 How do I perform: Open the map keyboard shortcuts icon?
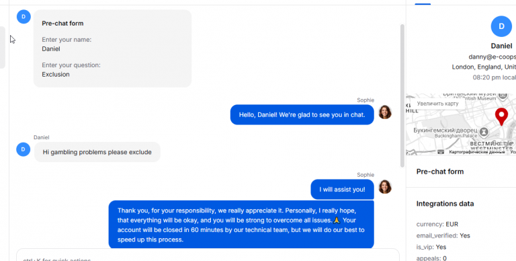tap(441, 152)
